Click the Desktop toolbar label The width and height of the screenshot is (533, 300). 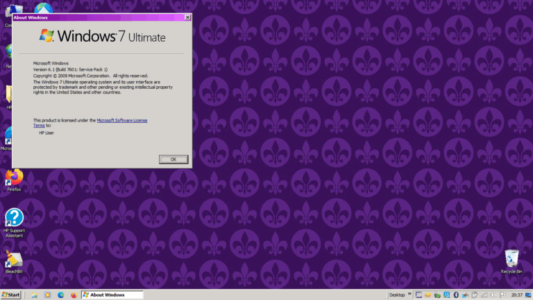[x=397, y=295]
